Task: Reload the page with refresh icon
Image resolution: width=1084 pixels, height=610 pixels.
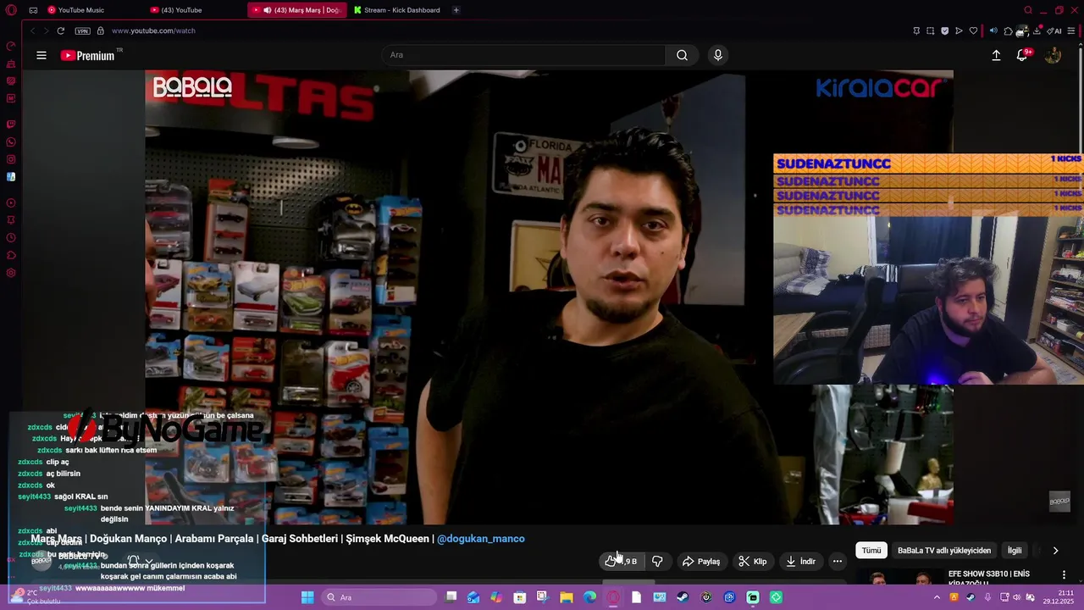Action: 61,30
